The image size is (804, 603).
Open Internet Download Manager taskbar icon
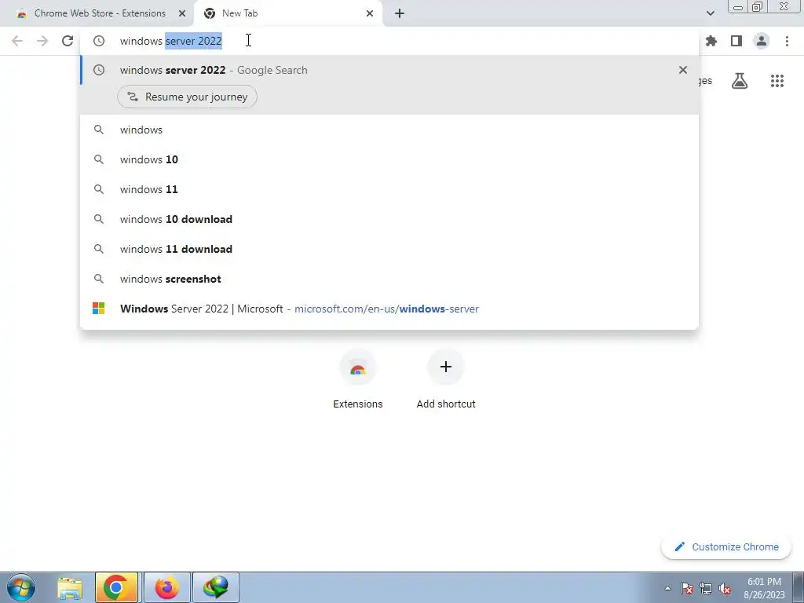[216, 587]
